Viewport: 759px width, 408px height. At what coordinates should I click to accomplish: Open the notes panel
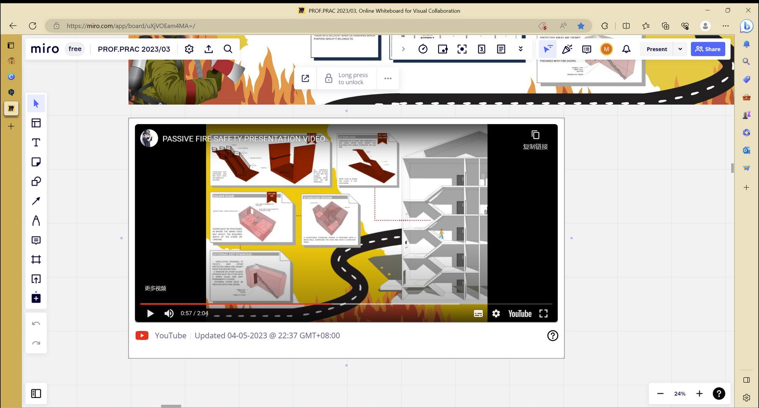coord(501,49)
